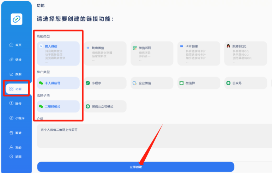Screen dimensions: 272x173
Task: Choose 公众号 promotion type option
Action: [x=246, y=83]
